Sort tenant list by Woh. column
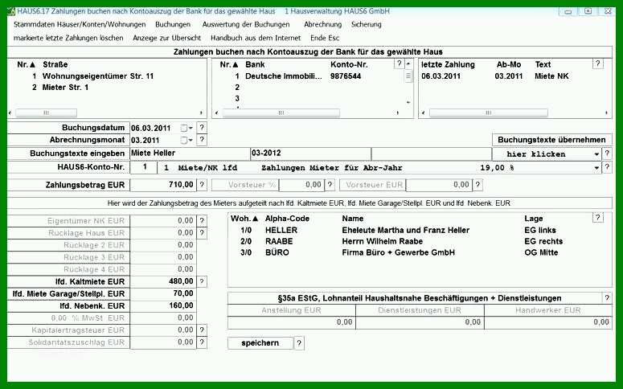The width and height of the screenshot is (623, 389). tap(244, 219)
